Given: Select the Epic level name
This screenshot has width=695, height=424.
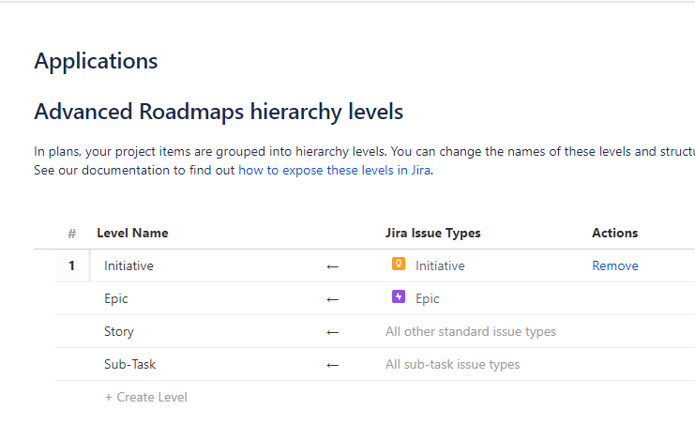Looking at the screenshot, I should click(115, 298).
